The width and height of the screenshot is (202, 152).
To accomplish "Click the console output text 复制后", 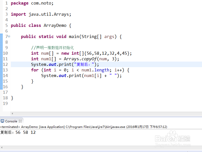I will click(x=6, y=132).
